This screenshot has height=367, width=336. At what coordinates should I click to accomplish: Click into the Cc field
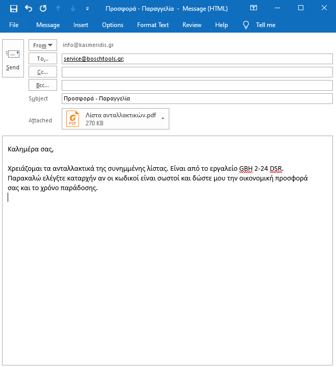point(197,72)
